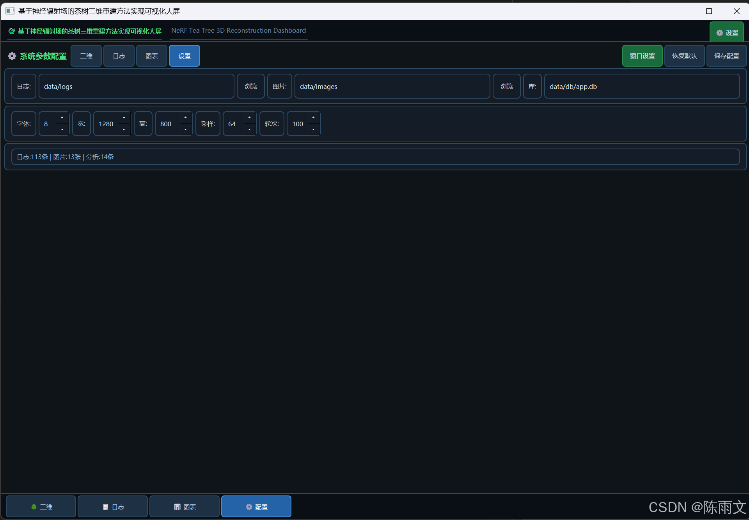Screen dimensions: 749x520
Task: Click the data/logs path input field
Action: point(137,86)
